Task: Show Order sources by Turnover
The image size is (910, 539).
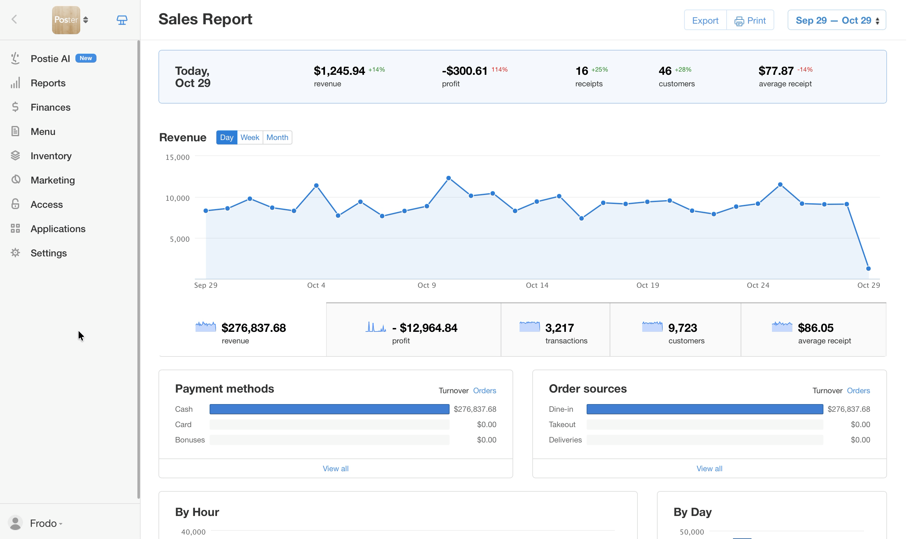Action: pyautogui.click(x=827, y=390)
